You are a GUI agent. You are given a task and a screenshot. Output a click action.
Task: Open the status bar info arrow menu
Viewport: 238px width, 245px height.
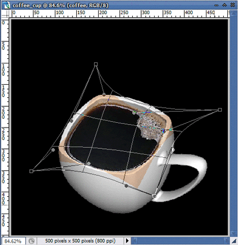(x=127, y=241)
